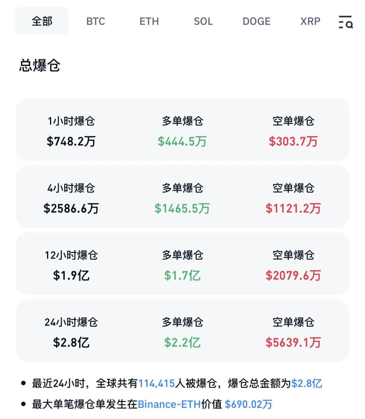Screen dimensions: 365x419
Task: Select the 1小时爆仓 total $748.2万
Action: point(71,141)
